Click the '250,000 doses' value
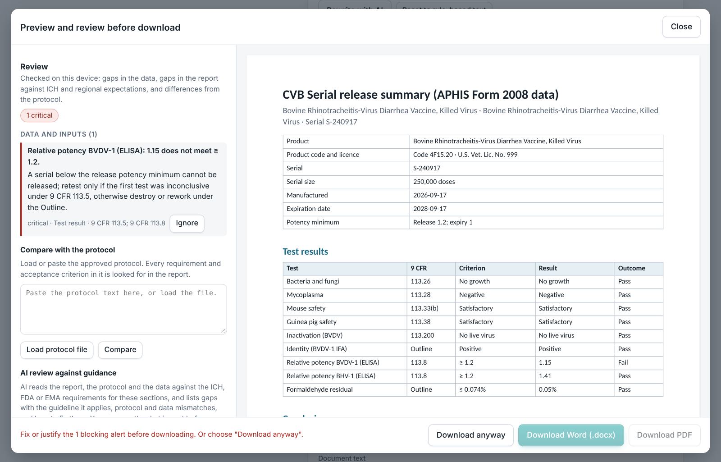The width and height of the screenshot is (721, 462). tap(434, 182)
